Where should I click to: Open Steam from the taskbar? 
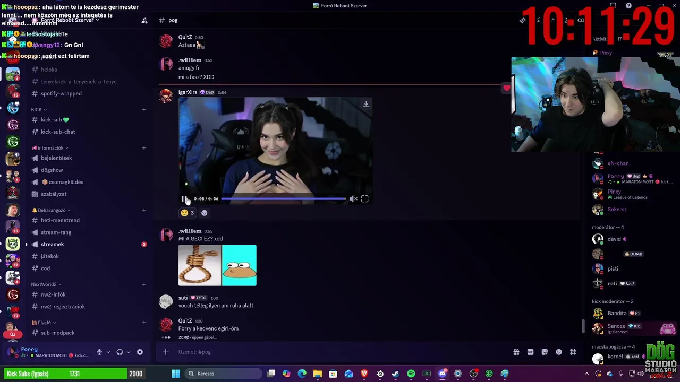tap(395, 374)
